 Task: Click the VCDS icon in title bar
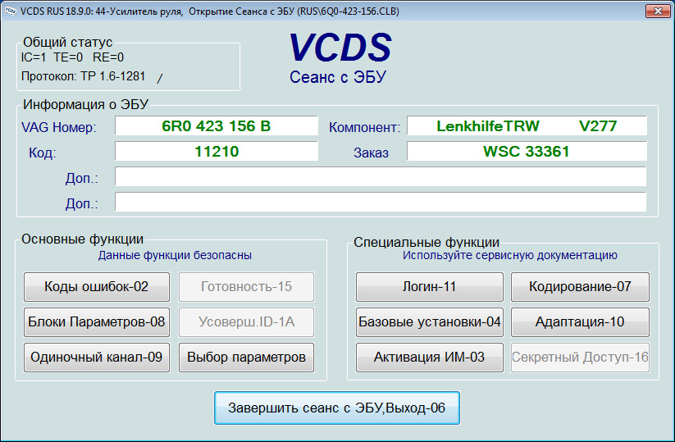tap(10, 11)
